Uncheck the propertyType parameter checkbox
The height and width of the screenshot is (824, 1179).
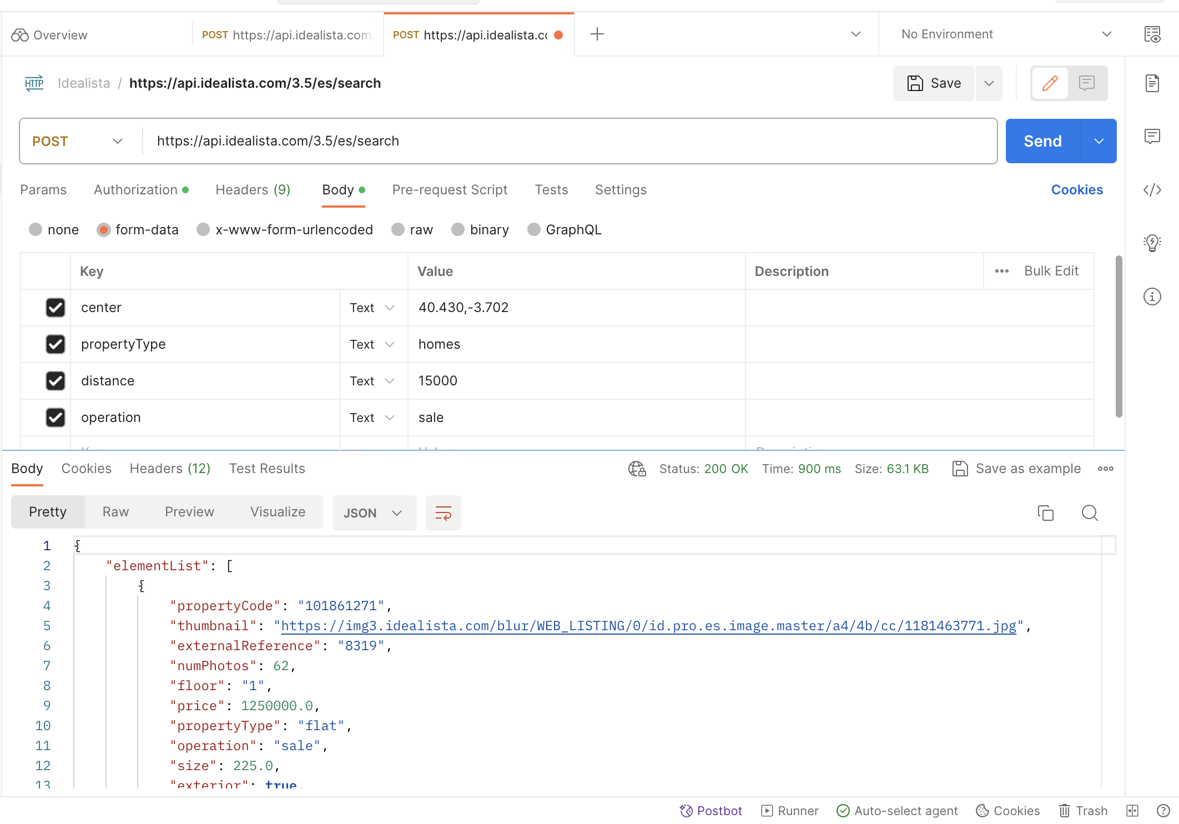(x=56, y=344)
